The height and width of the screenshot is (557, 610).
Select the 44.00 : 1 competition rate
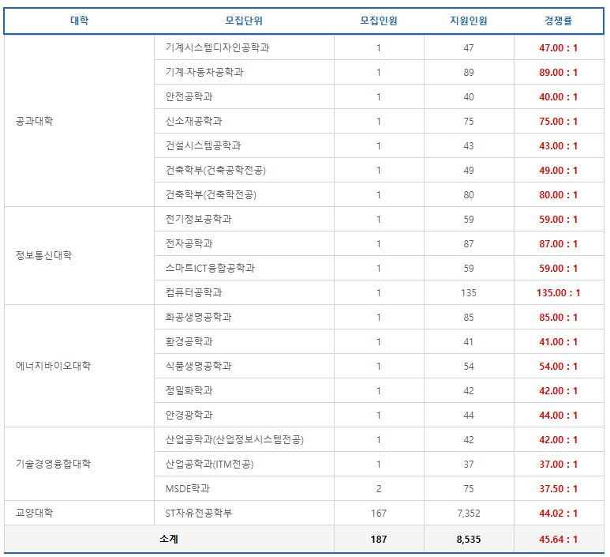click(x=558, y=416)
